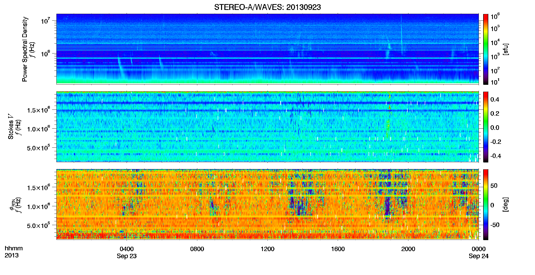This screenshot has height=275, width=535.
Task: Click the "1600" time axis label
Action: pos(338,249)
